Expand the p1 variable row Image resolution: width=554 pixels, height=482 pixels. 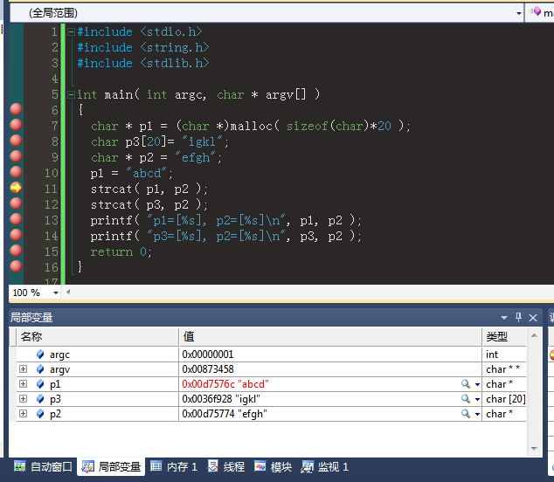pos(24,384)
